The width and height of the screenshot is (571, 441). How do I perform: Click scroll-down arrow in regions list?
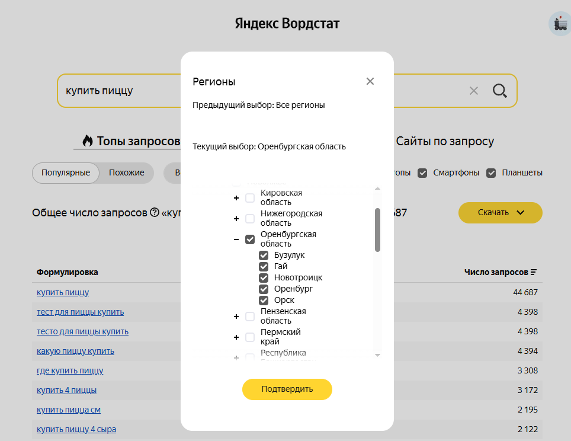click(x=378, y=355)
